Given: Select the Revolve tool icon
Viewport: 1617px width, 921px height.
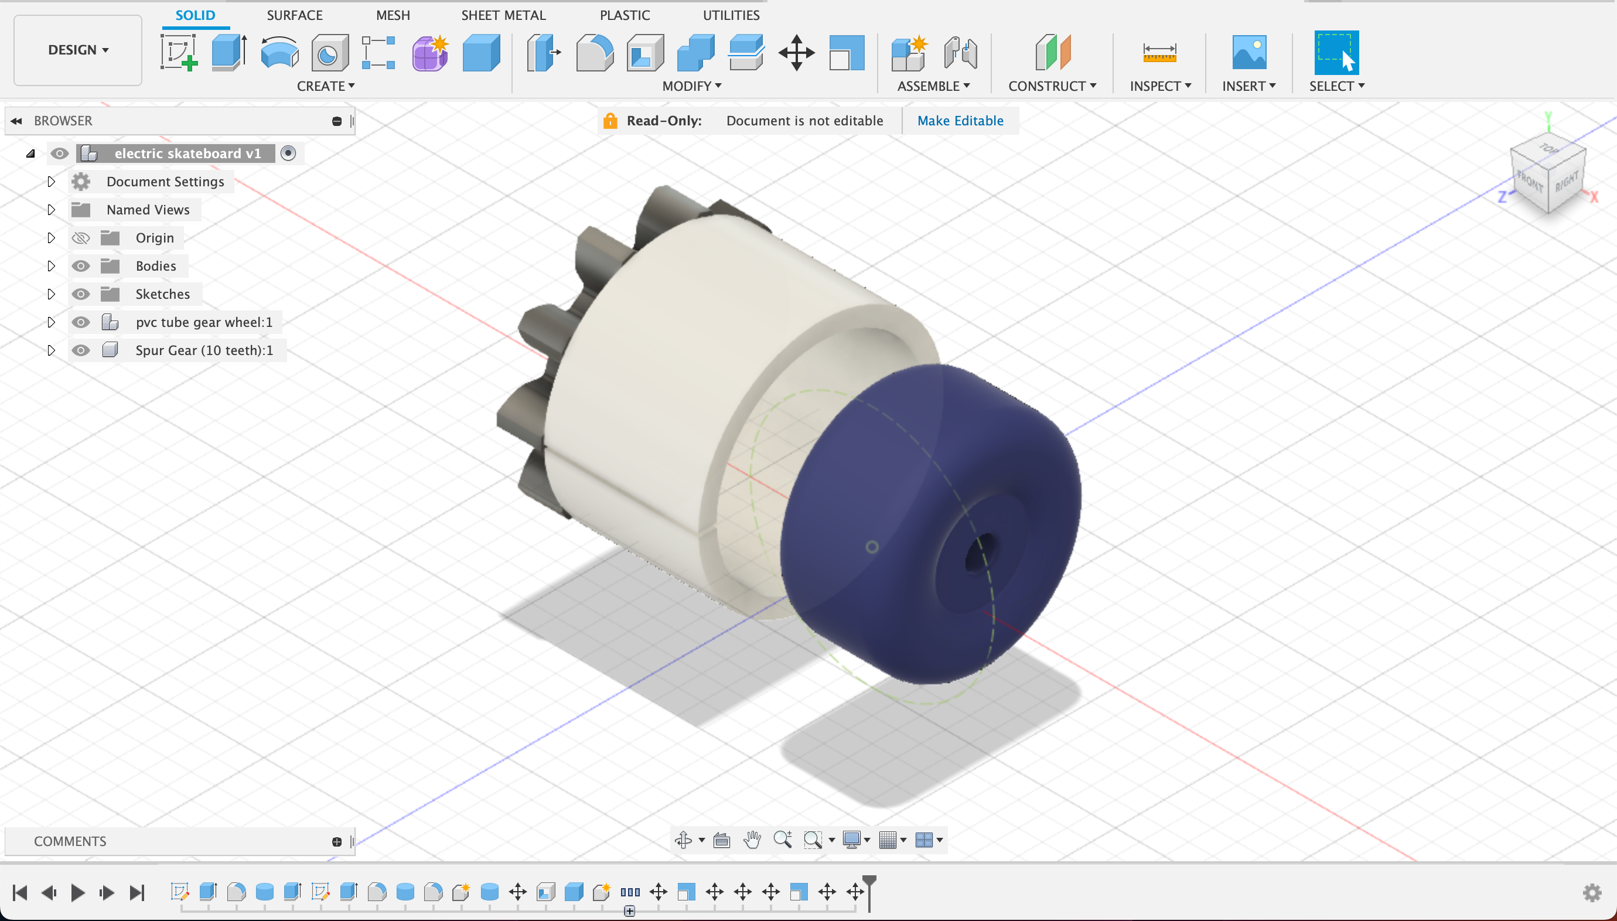Looking at the screenshot, I should click(x=279, y=53).
